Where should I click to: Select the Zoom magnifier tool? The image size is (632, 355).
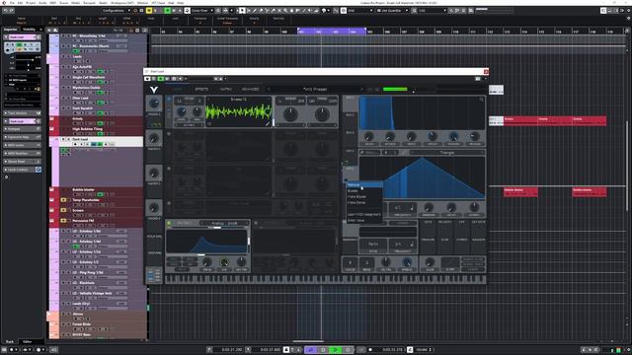[285, 11]
